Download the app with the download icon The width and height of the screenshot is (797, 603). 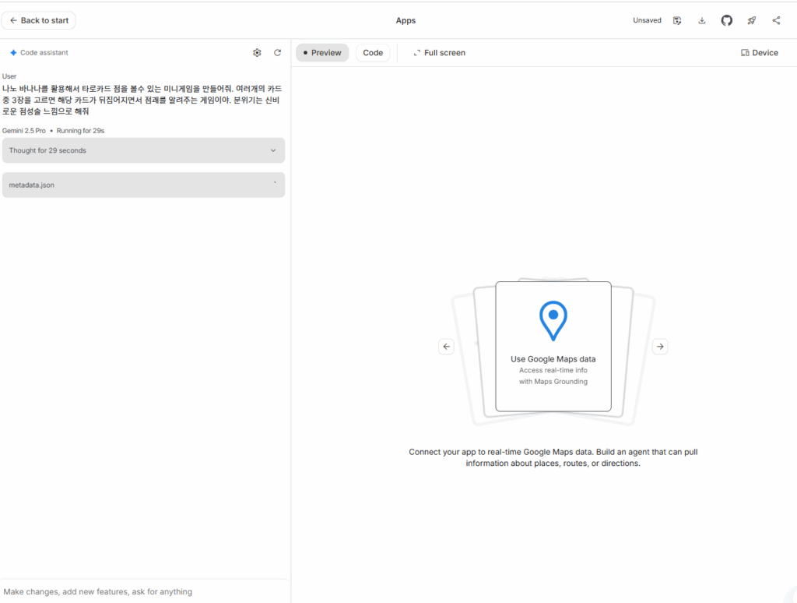tap(702, 21)
